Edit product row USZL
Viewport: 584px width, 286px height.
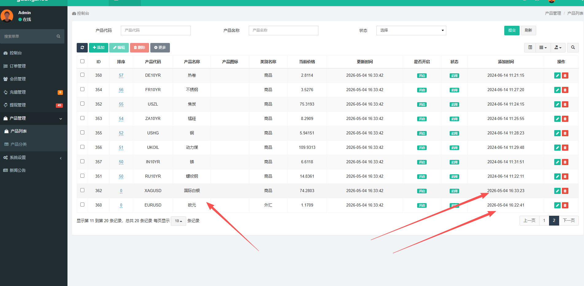558,104
